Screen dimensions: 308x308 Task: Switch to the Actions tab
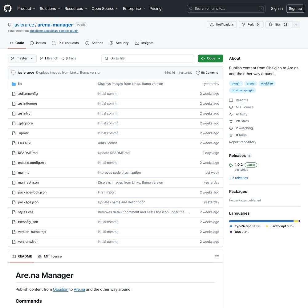[94, 43]
